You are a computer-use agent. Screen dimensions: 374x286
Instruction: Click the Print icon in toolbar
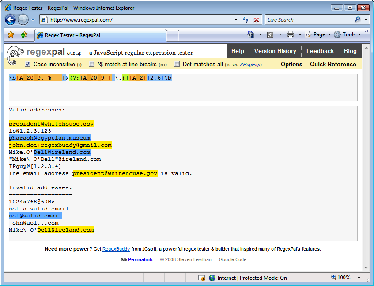click(x=291, y=34)
